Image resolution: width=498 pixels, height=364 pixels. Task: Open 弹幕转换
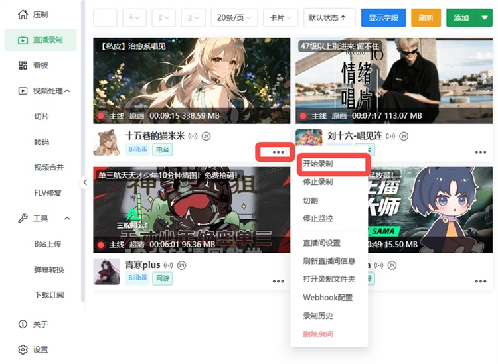point(49,269)
